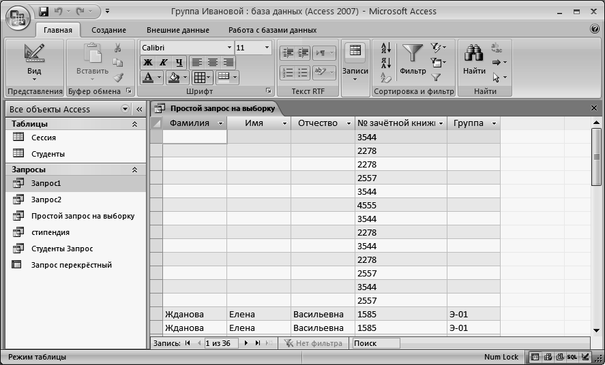This screenshot has height=365, width=605.
Task: Open the Записи records button
Action: coord(355,62)
